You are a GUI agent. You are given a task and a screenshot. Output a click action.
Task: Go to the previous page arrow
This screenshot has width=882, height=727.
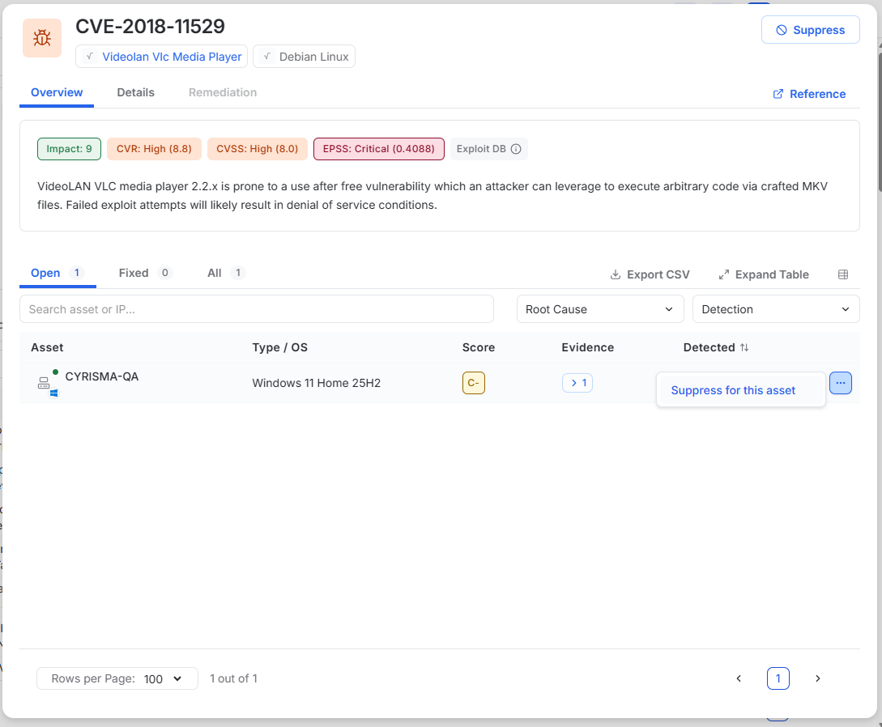click(x=739, y=678)
